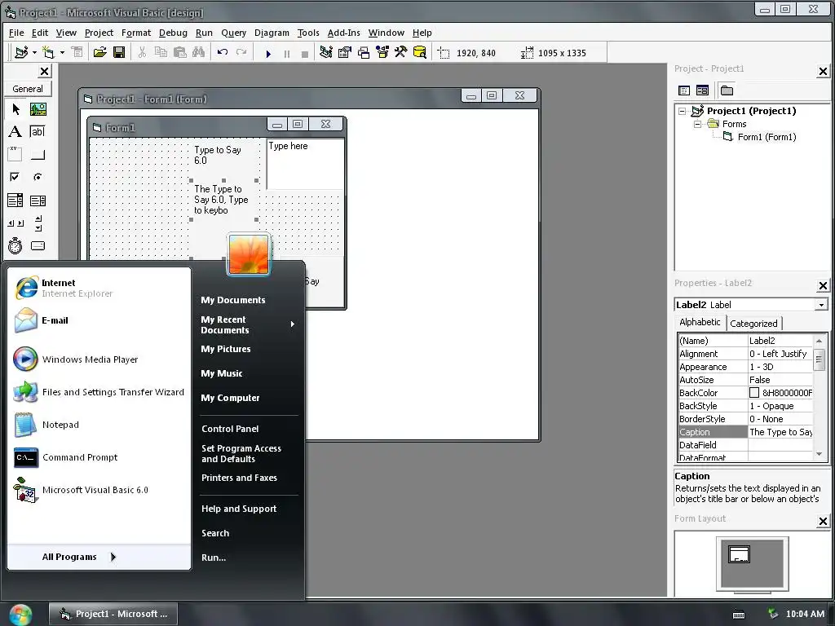
Task: Open the dropdown arrow beside Add Project
Action: click(x=34, y=52)
